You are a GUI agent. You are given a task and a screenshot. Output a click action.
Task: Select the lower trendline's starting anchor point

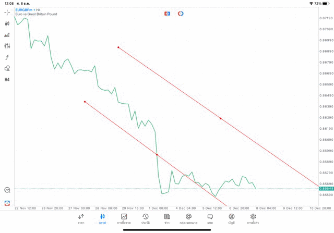tap(85, 102)
